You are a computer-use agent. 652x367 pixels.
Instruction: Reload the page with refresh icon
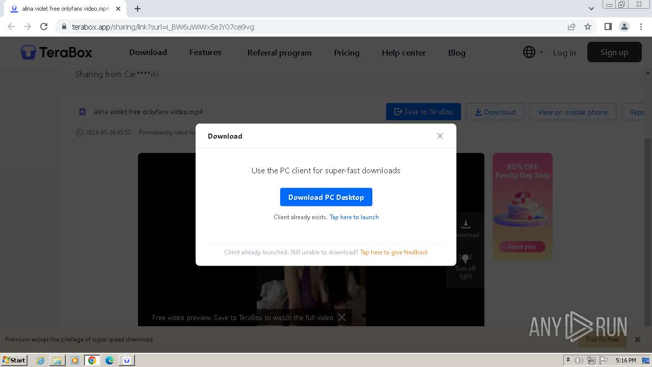(x=44, y=27)
